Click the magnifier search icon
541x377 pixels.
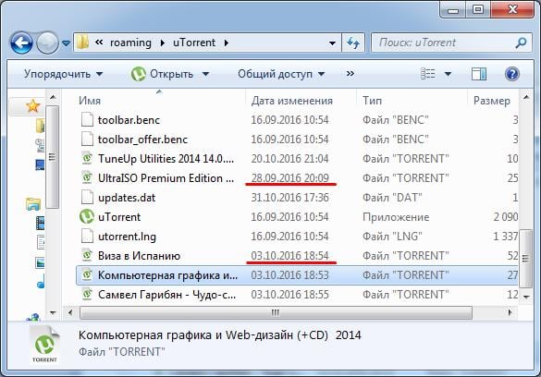pos(521,43)
